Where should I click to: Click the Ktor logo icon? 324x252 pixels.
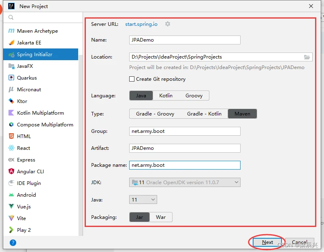pyautogui.click(x=11, y=101)
